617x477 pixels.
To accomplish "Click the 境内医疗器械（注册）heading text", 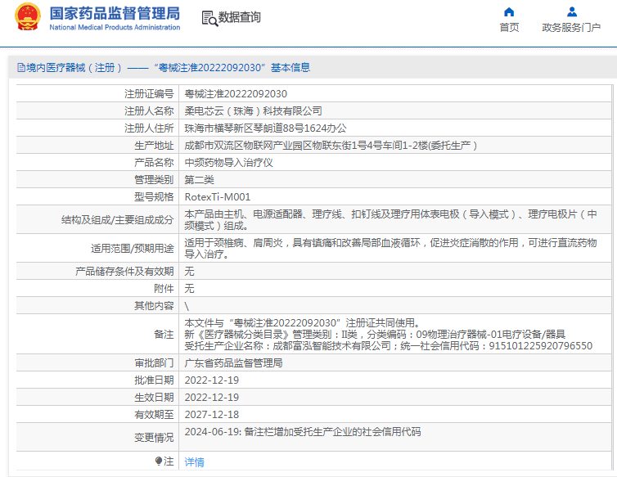I will [x=74, y=68].
